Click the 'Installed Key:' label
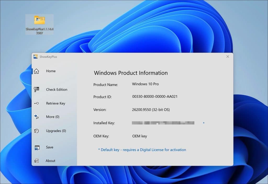Screen dimensions: 268x184 (104, 123)
